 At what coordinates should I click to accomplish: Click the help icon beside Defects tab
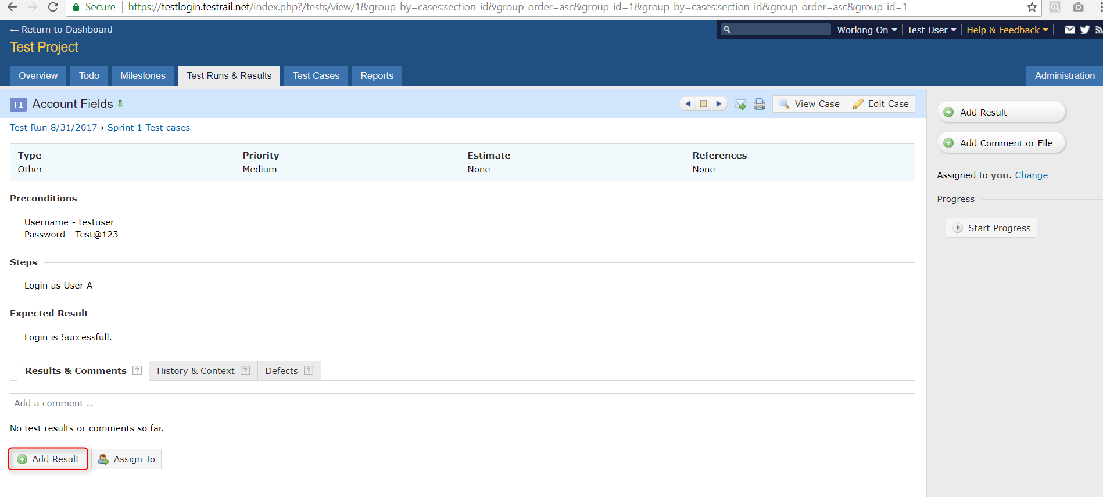[309, 370]
